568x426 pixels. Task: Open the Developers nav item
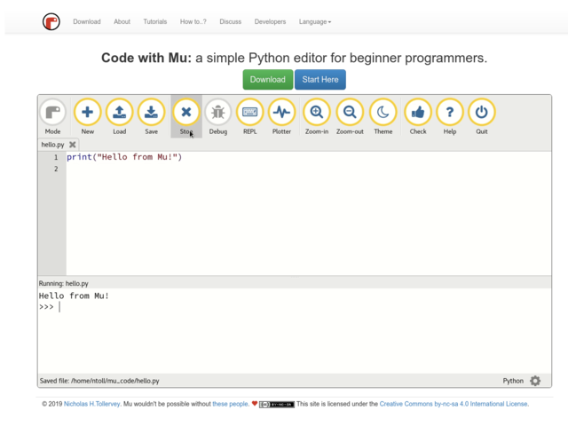click(x=270, y=21)
